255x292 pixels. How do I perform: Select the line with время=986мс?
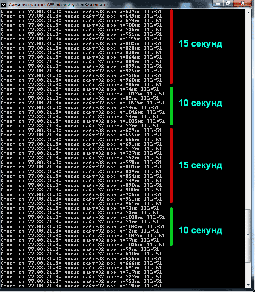81,85
